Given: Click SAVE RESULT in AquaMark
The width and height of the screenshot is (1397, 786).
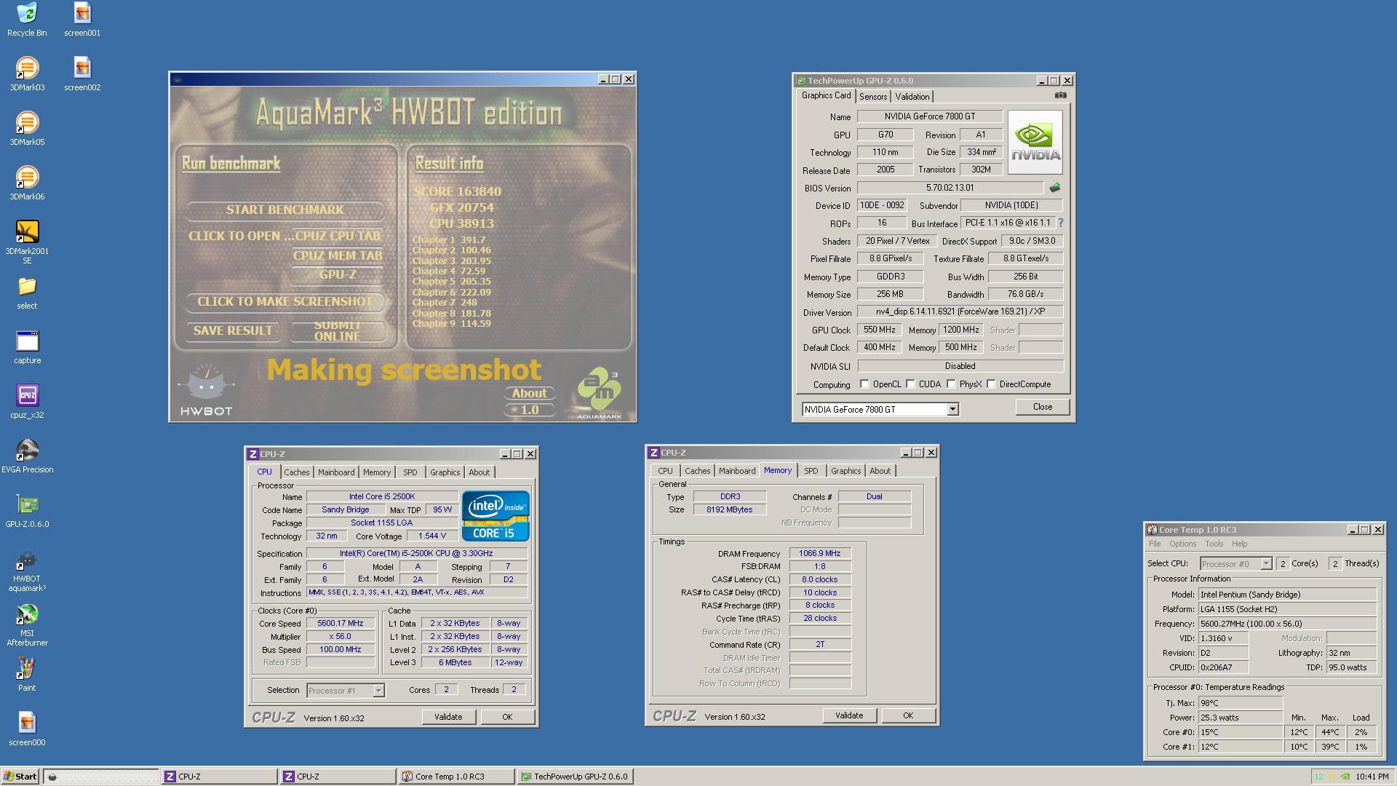Looking at the screenshot, I should point(233,330).
